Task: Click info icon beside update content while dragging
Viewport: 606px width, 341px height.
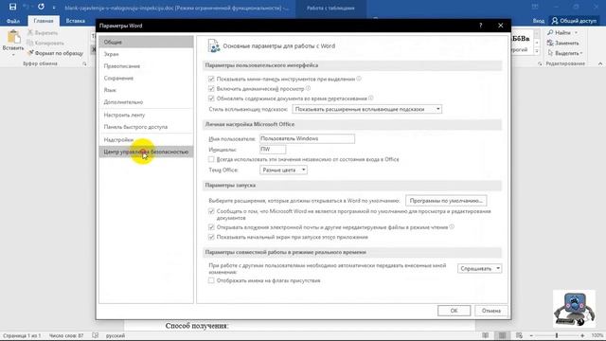Action: 371,99
